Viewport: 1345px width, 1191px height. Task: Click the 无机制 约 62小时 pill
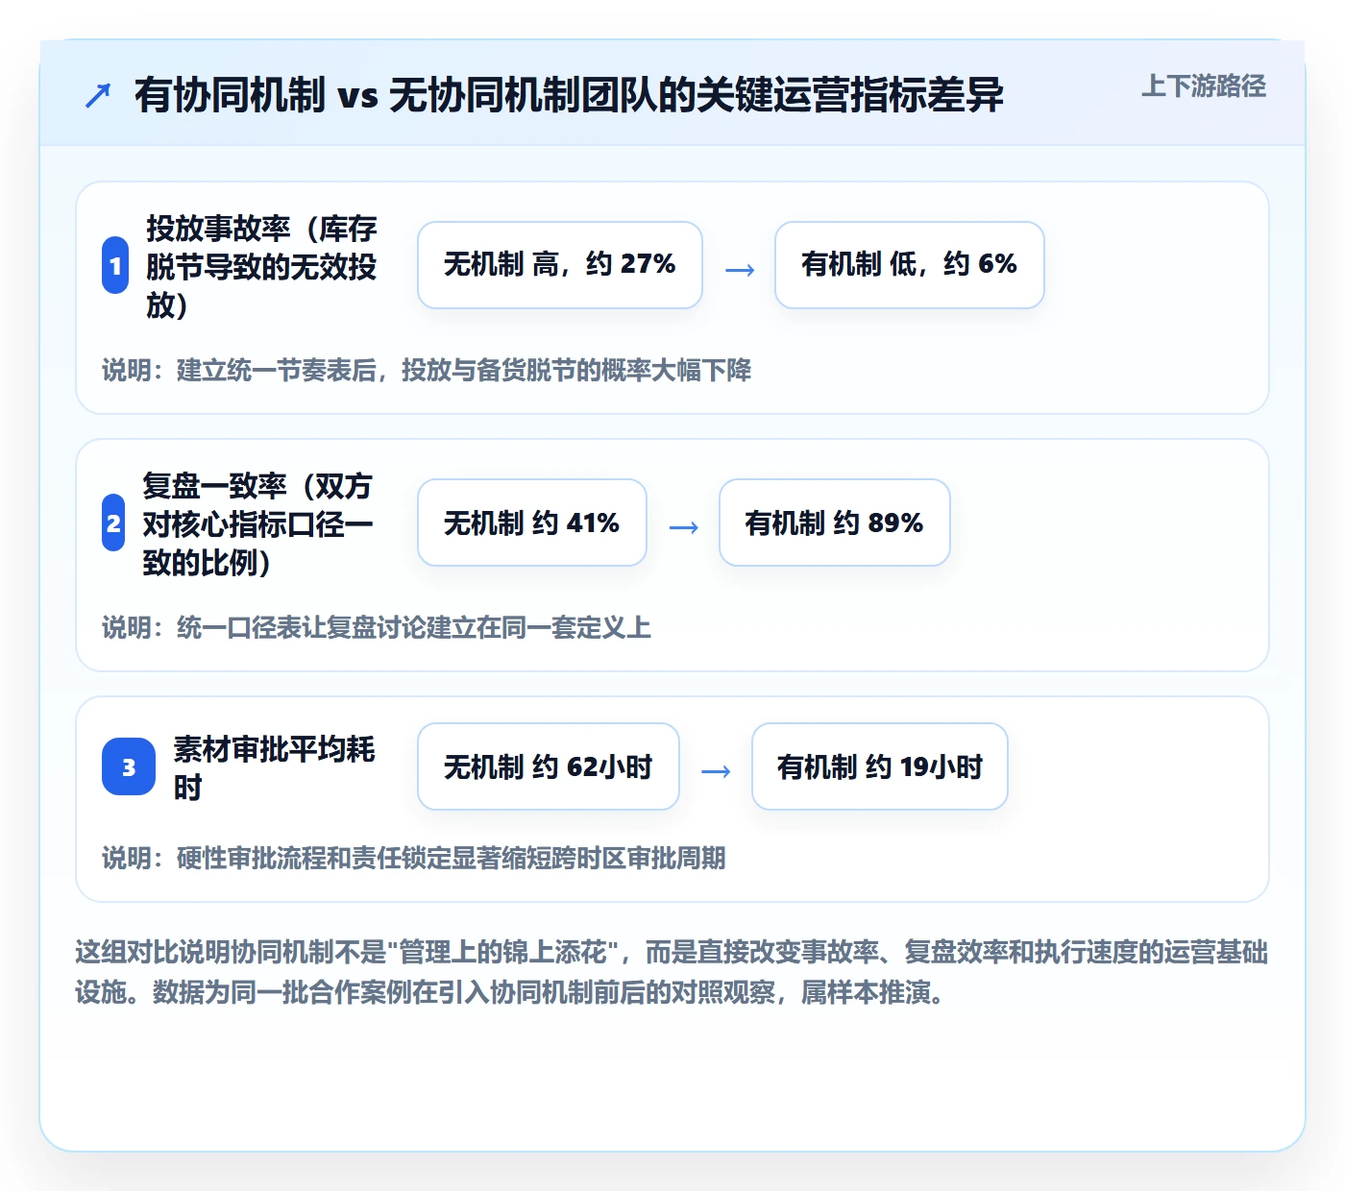coord(549,766)
